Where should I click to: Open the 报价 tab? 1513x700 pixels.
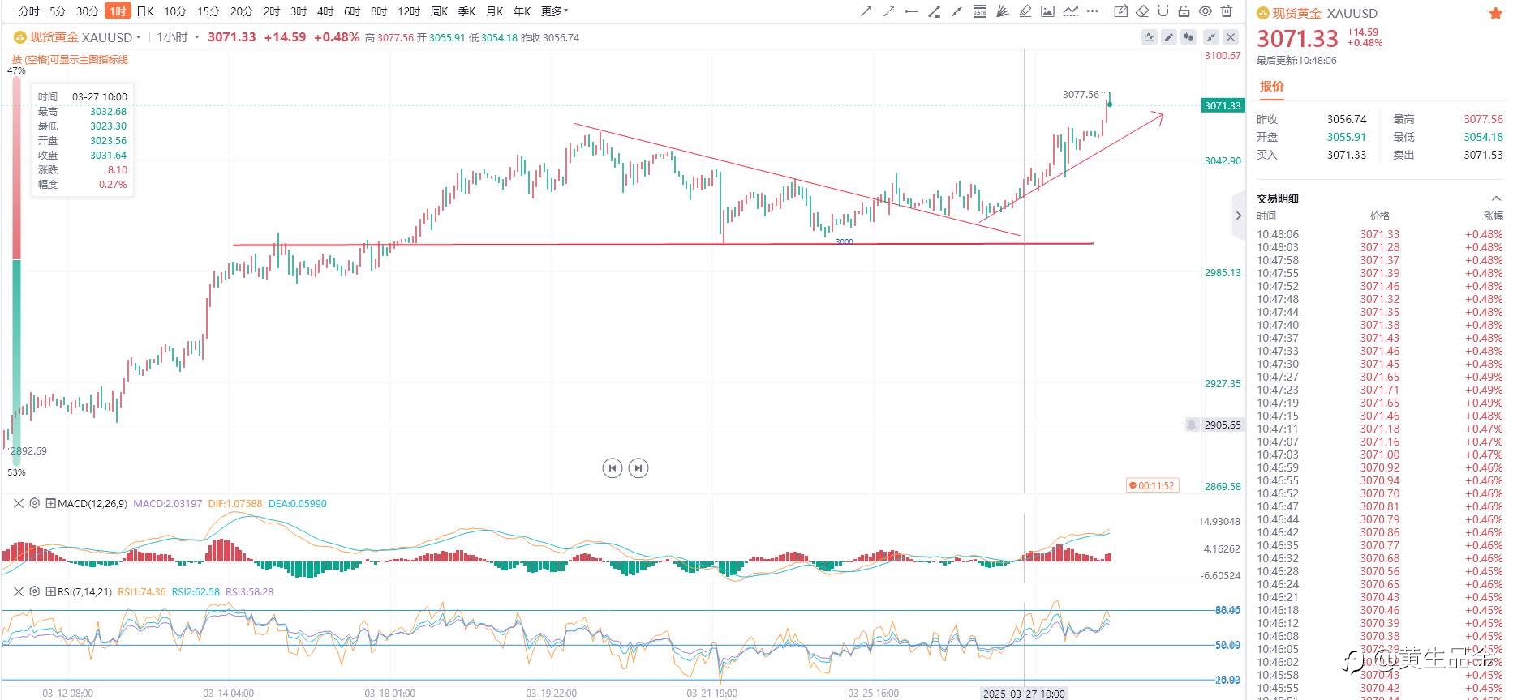[1271, 86]
